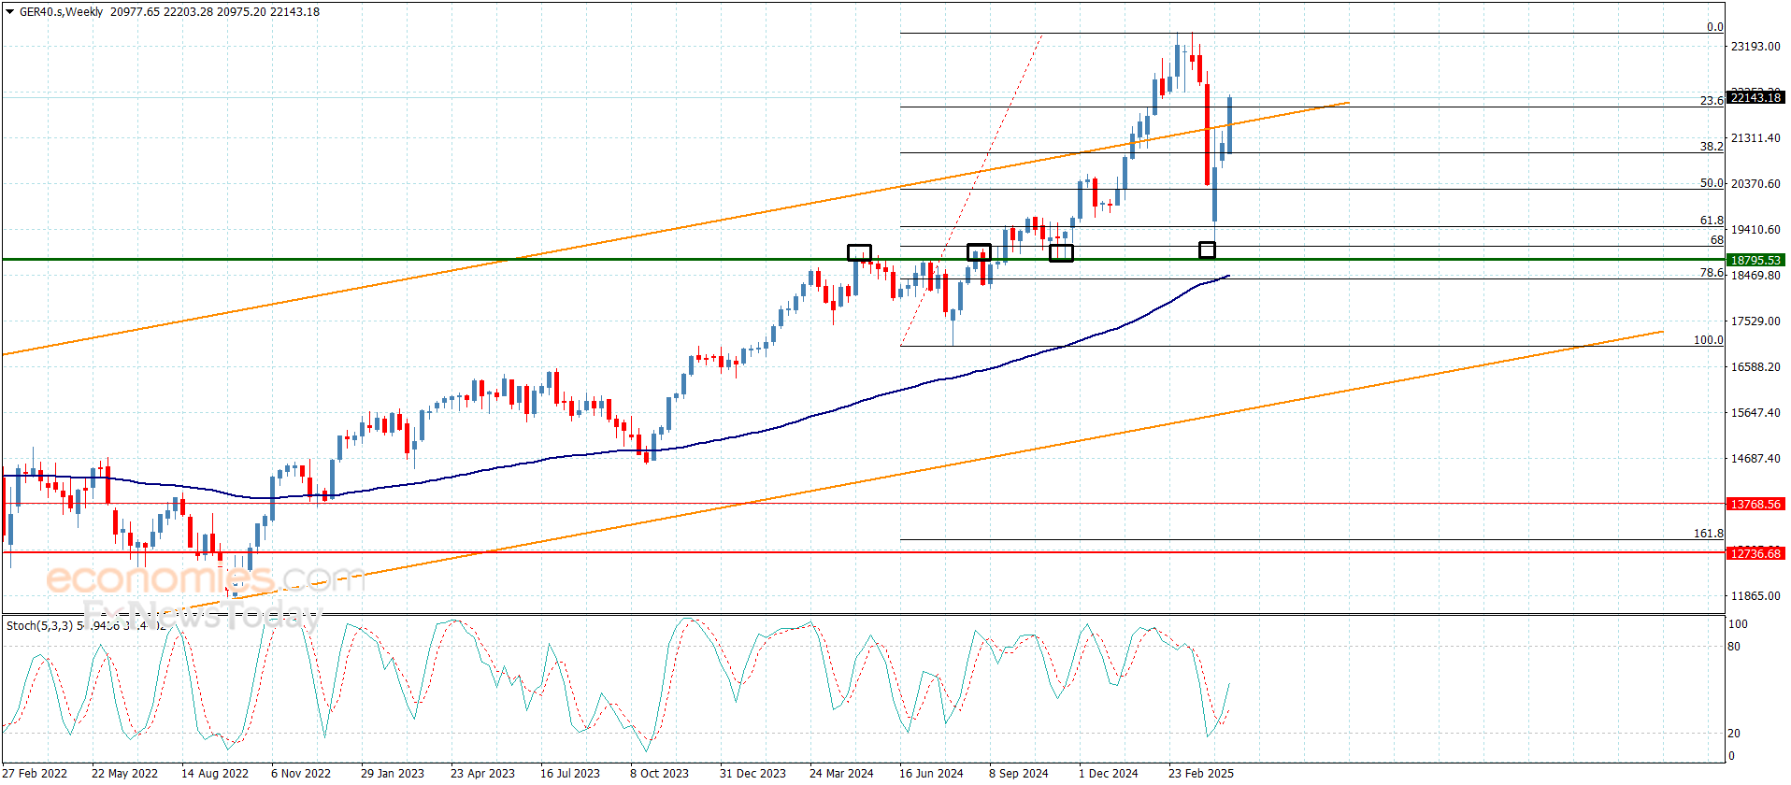
Task: Click the Fibonacci 161.8 extension label
Action: pos(1708,534)
